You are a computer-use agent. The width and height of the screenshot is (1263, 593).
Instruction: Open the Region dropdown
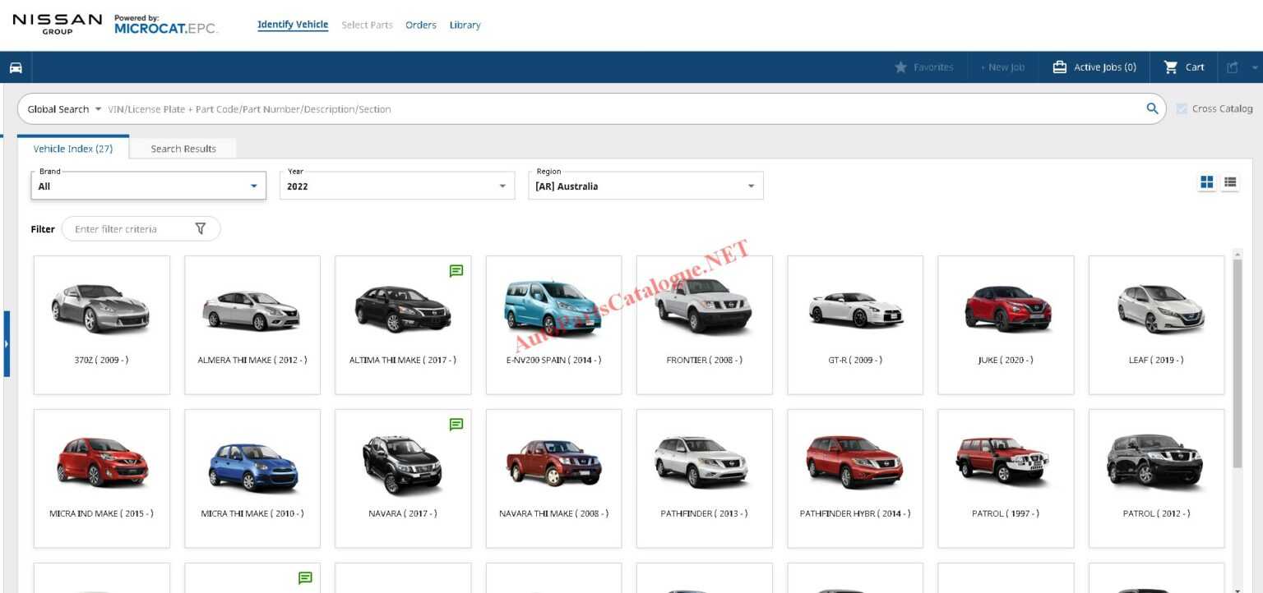point(645,186)
